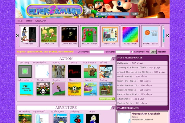185x123 pixels.
Task: Open Achtung die kurve flash entry
Action: pos(142,68)
